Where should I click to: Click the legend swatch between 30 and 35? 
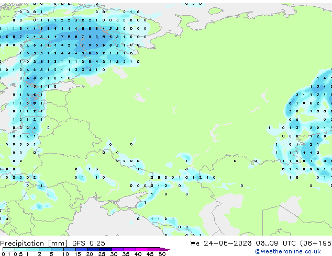pyautogui.click(x=118, y=249)
